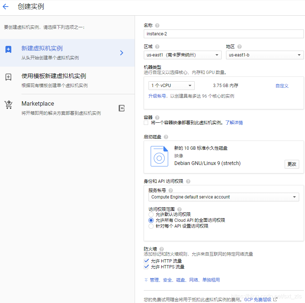This screenshot has width=305, height=303.
Task: Select 使用模板新建虚拟机实例 option
Action: (x=67, y=80)
